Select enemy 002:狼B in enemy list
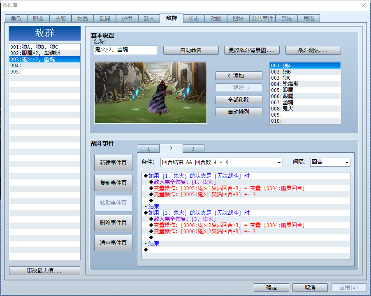 [x=305, y=71]
